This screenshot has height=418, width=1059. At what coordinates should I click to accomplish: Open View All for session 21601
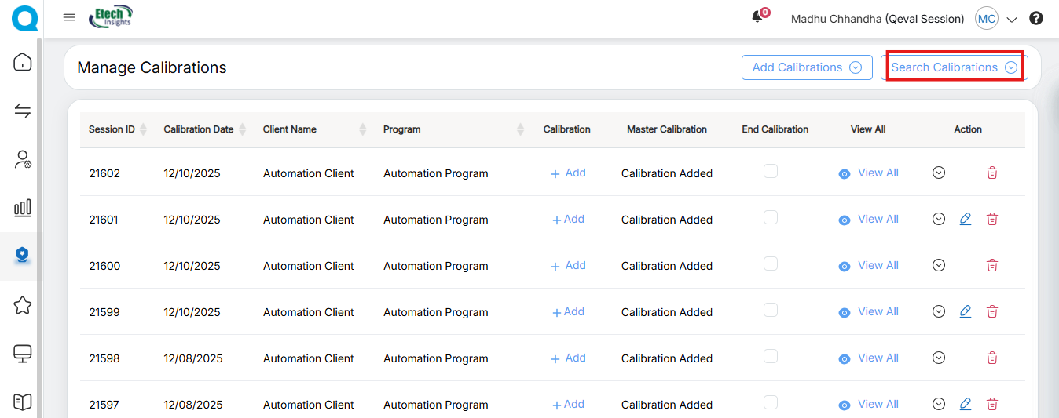click(x=869, y=220)
